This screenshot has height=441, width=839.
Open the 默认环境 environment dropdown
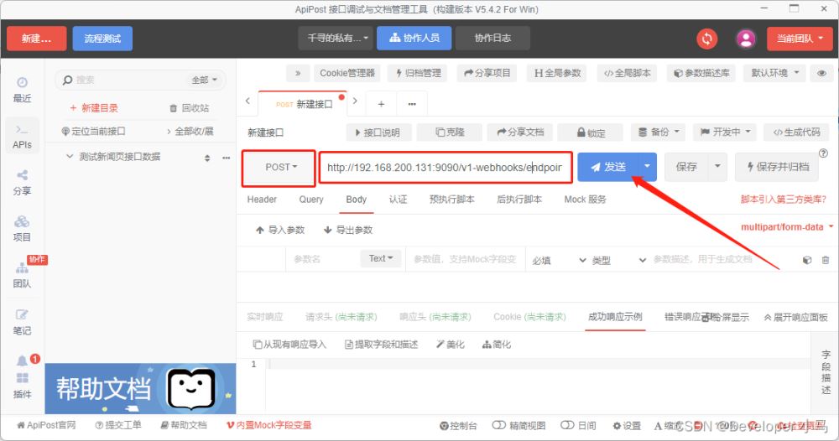coord(774,73)
